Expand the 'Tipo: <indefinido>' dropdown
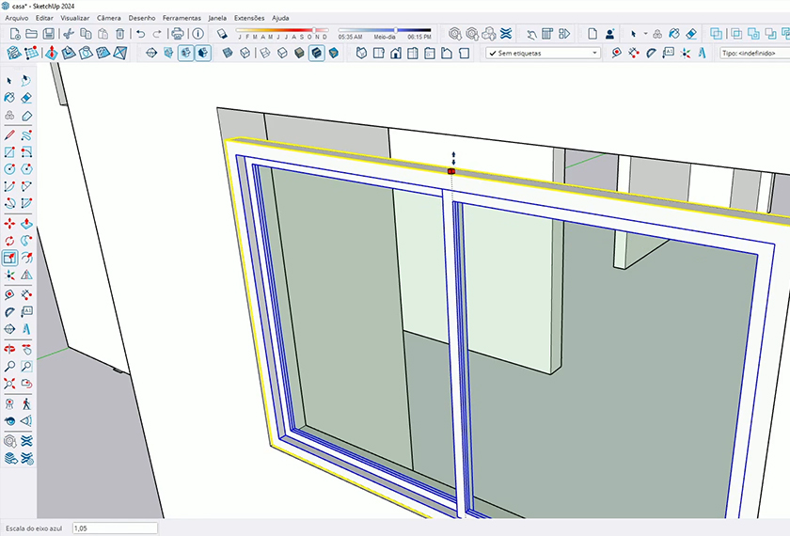This screenshot has width=790, height=536. coord(753,54)
